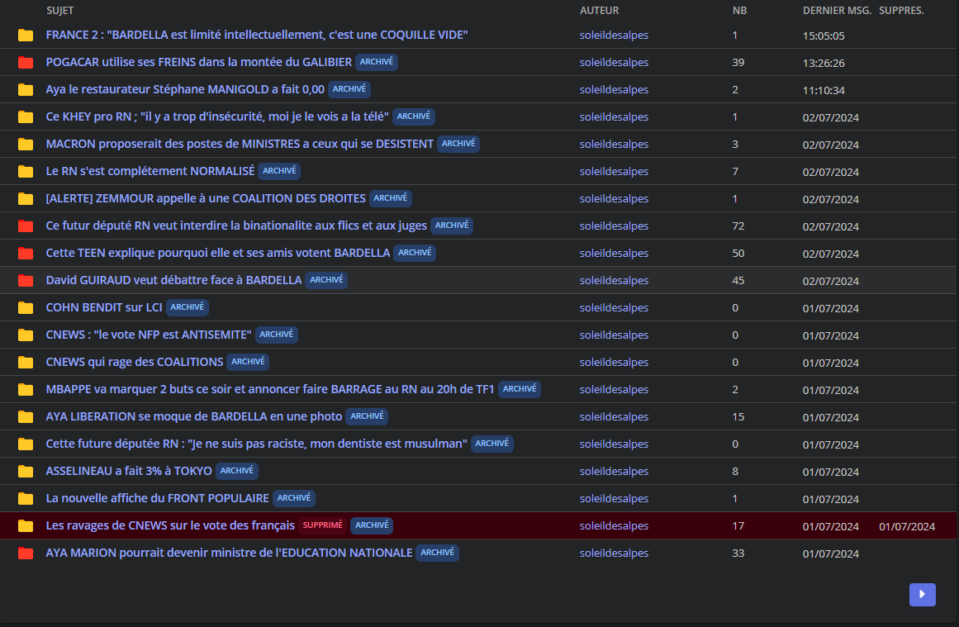Click red folder icon for AYA MARION topic
Screen dimensions: 959x627
coord(26,553)
